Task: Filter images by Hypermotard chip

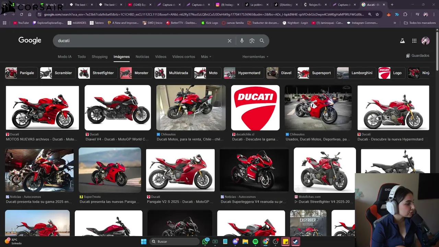Action: (244, 73)
